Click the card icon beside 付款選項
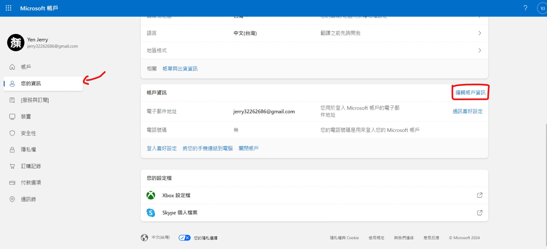547x249 pixels. coord(12,182)
